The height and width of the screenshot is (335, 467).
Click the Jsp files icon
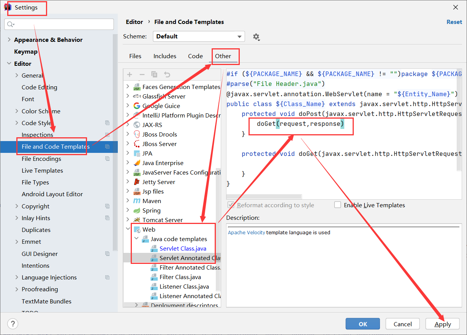click(137, 191)
